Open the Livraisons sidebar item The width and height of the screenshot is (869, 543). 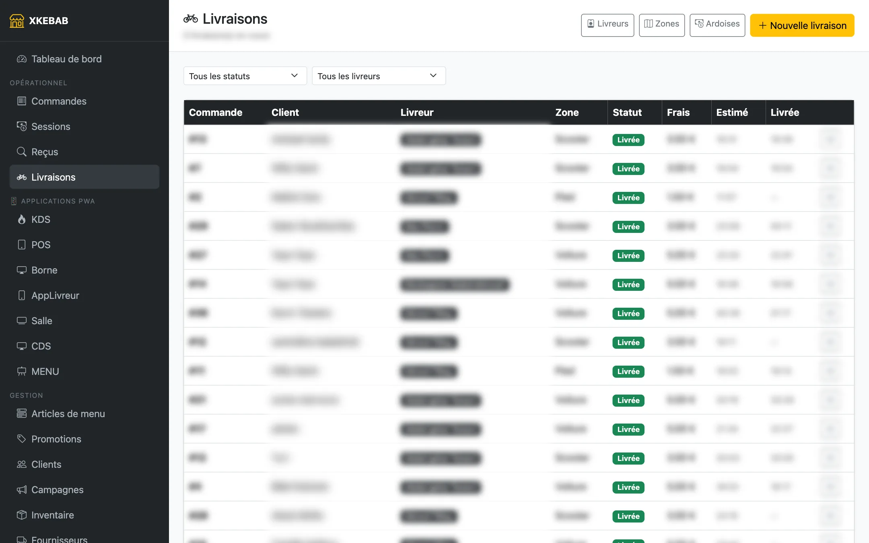84,177
